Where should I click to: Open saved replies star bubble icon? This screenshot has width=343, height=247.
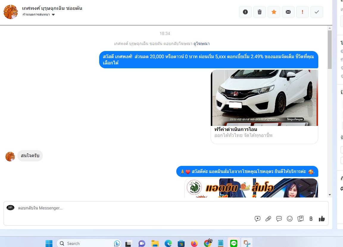click(x=258, y=219)
